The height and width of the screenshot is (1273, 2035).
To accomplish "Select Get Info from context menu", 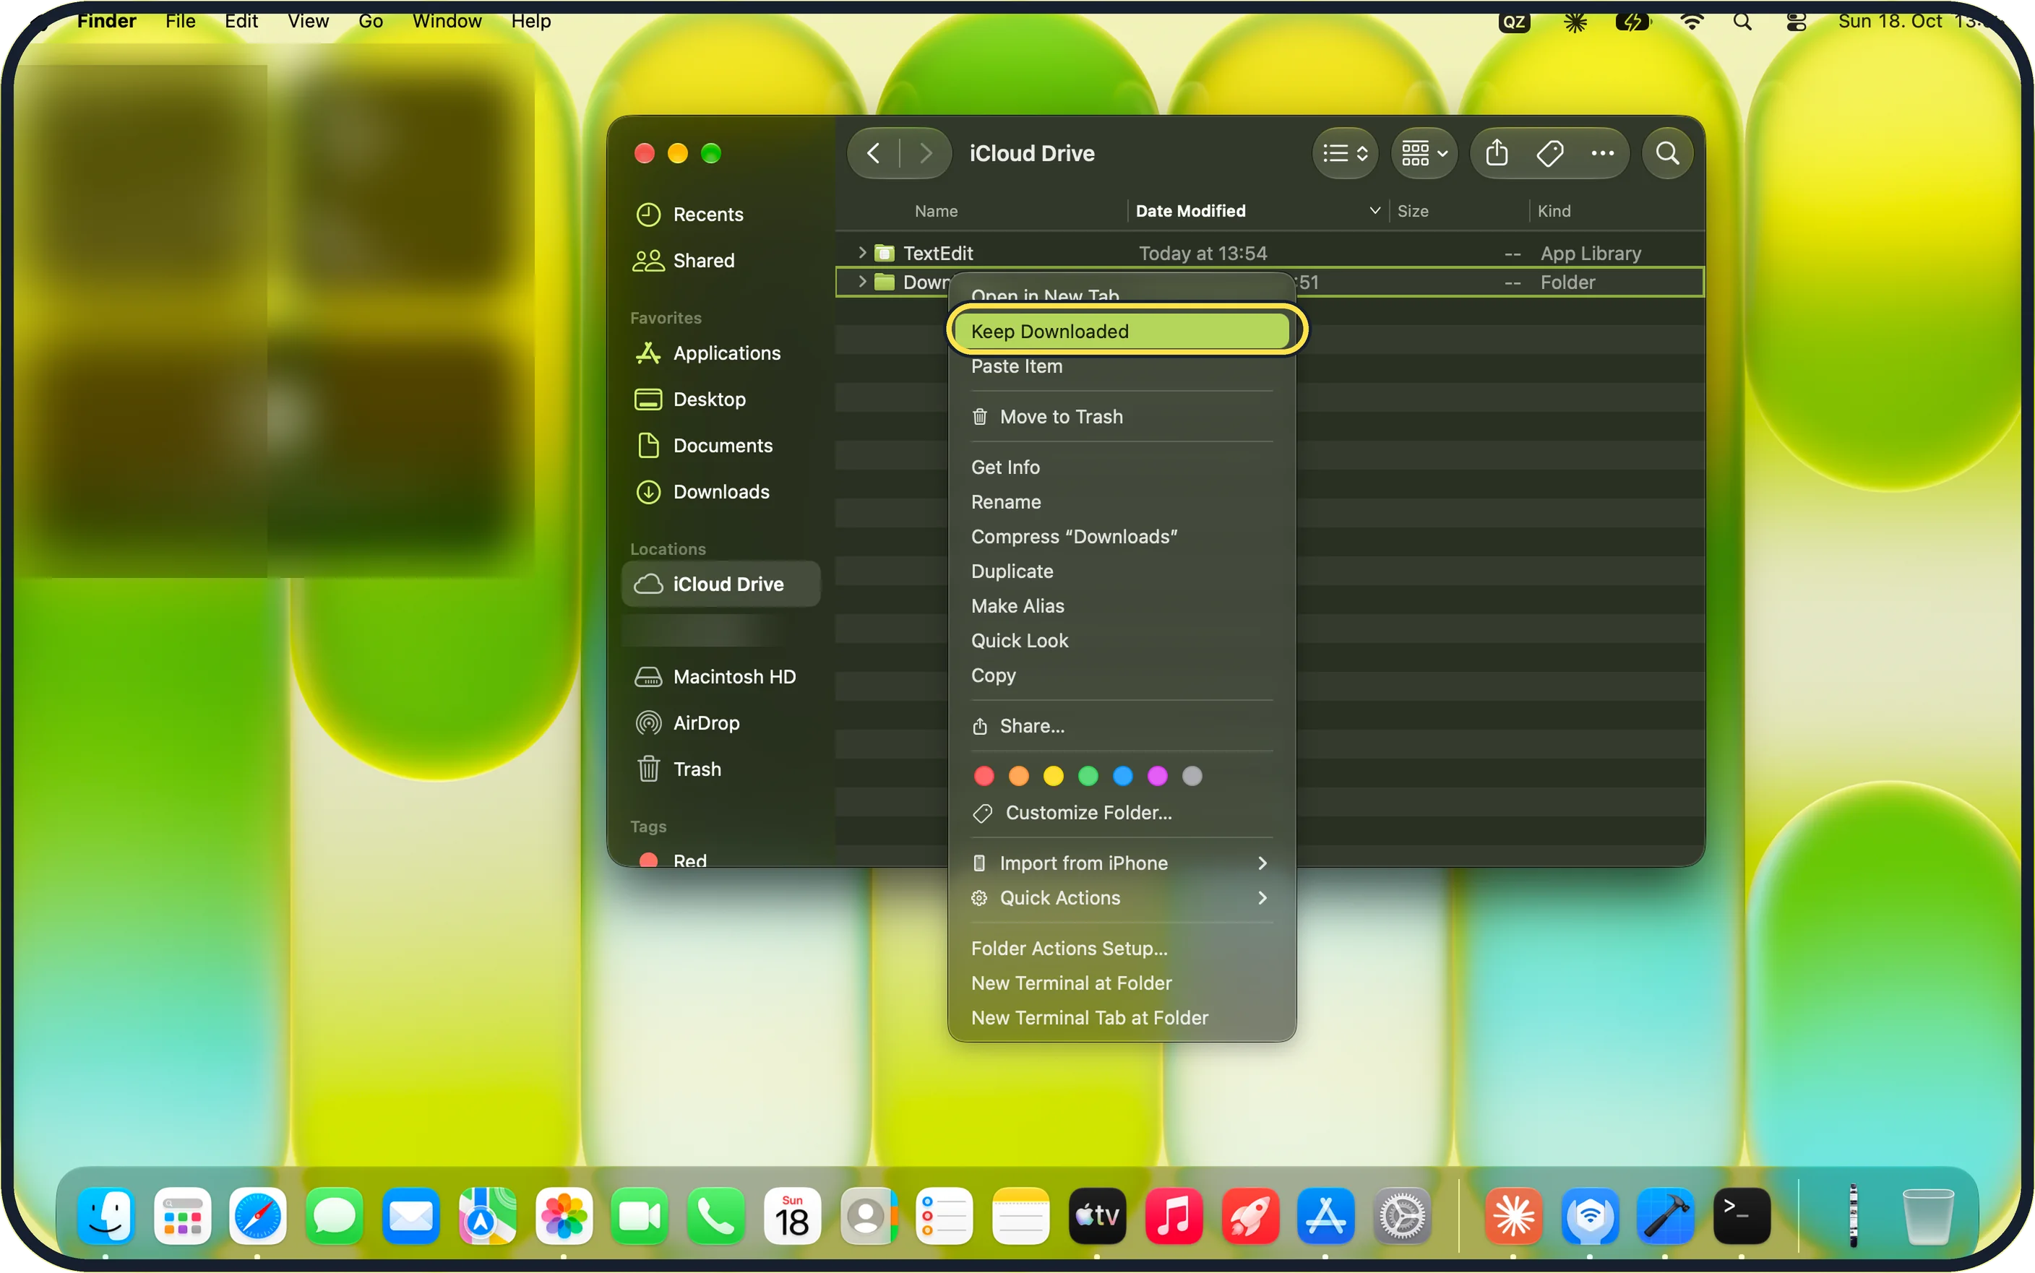I will pyautogui.click(x=1121, y=467).
